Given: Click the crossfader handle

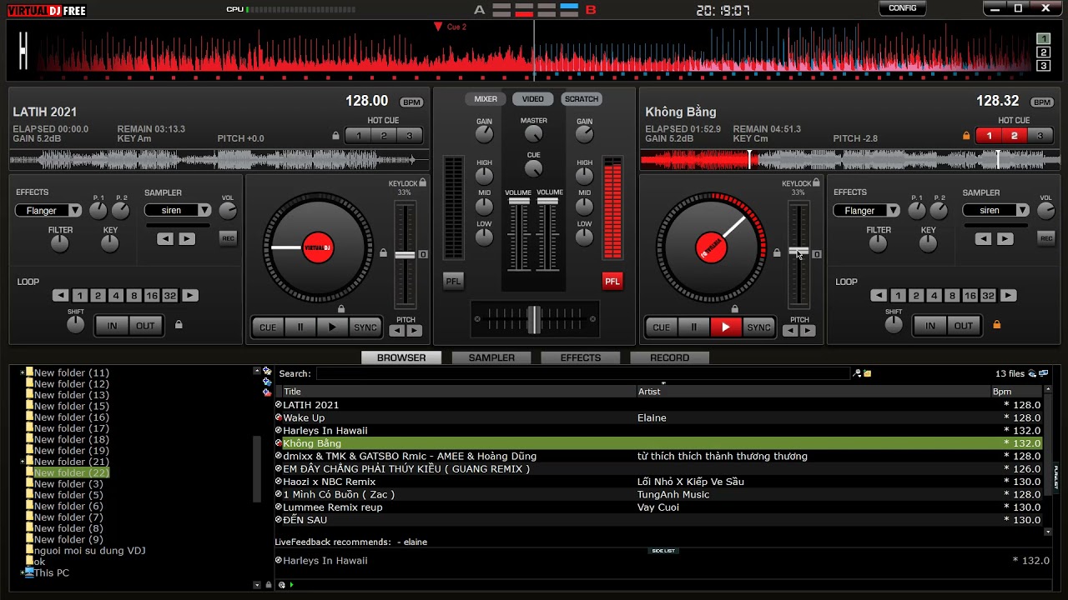Looking at the screenshot, I should [x=534, y=319].
